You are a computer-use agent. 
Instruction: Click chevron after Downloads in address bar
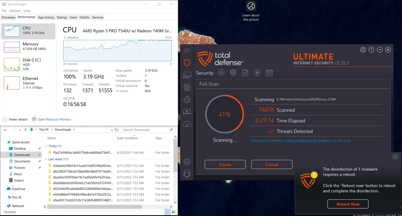(73, 130)
